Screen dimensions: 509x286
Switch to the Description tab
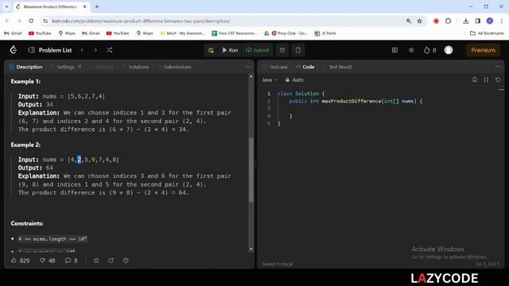[26, 67]
